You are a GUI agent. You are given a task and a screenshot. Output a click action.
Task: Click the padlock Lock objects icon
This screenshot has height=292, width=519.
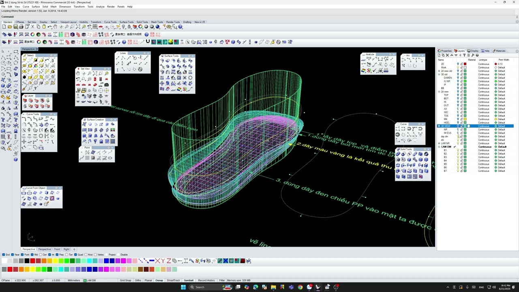[129, 27]
